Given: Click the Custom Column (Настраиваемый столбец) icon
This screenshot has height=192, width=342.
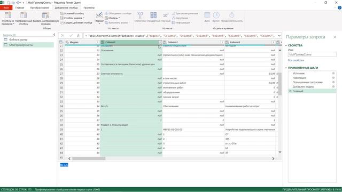Looking at the screenshot, I should pos(24,15).
